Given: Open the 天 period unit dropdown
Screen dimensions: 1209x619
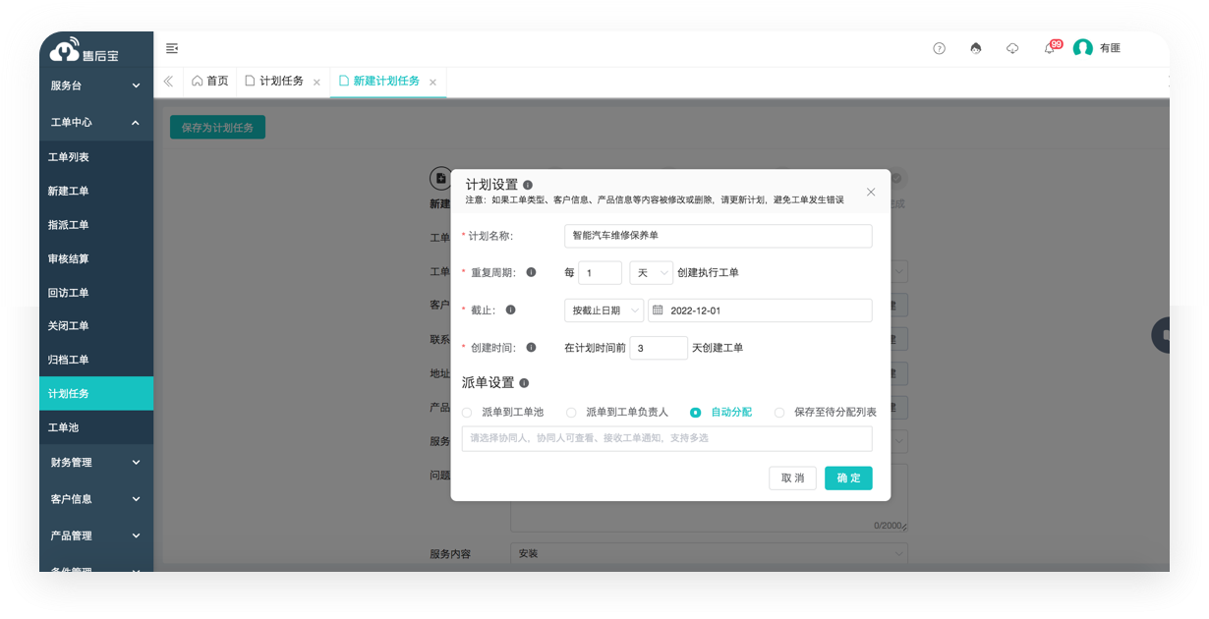Looking at the screenshot, I should [651, 272].
